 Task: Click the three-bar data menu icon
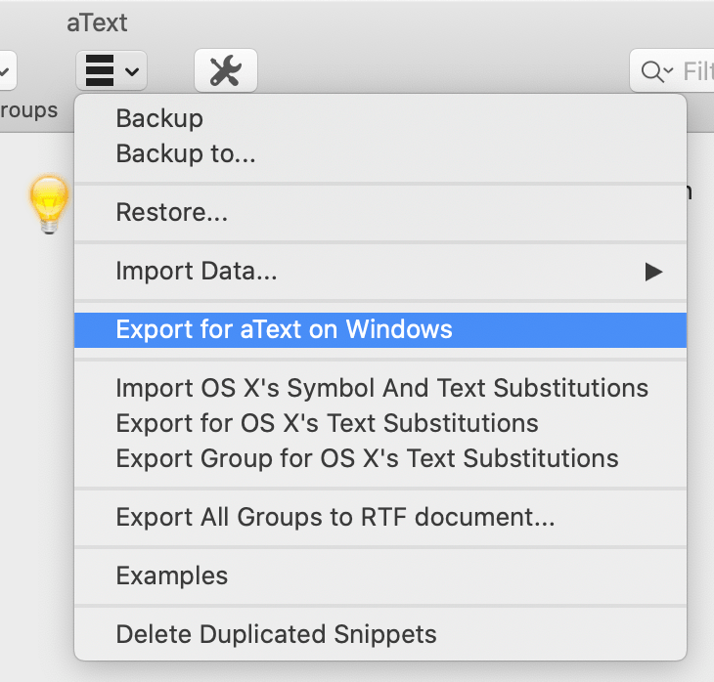pos(99,70)
